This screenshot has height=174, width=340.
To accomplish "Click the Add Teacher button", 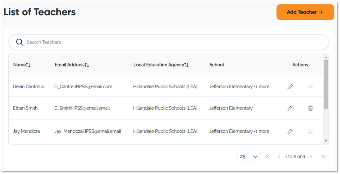I will point(305,12).
